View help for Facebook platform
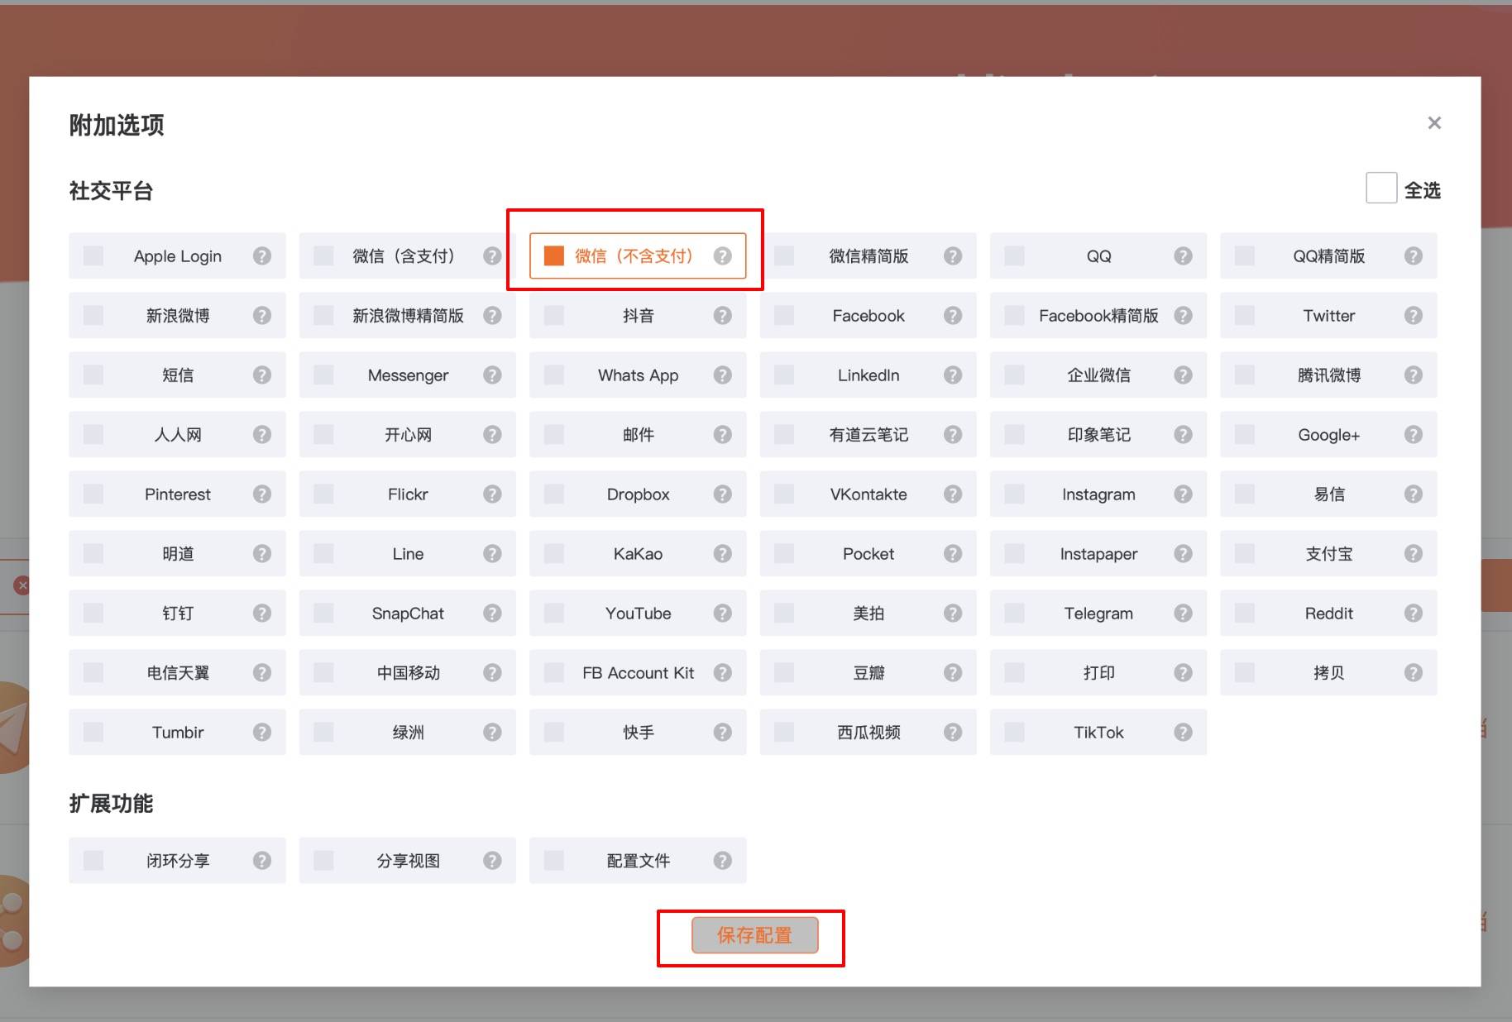Image resolution: width=1512 pixels, height=1022 pixels. 954,315
